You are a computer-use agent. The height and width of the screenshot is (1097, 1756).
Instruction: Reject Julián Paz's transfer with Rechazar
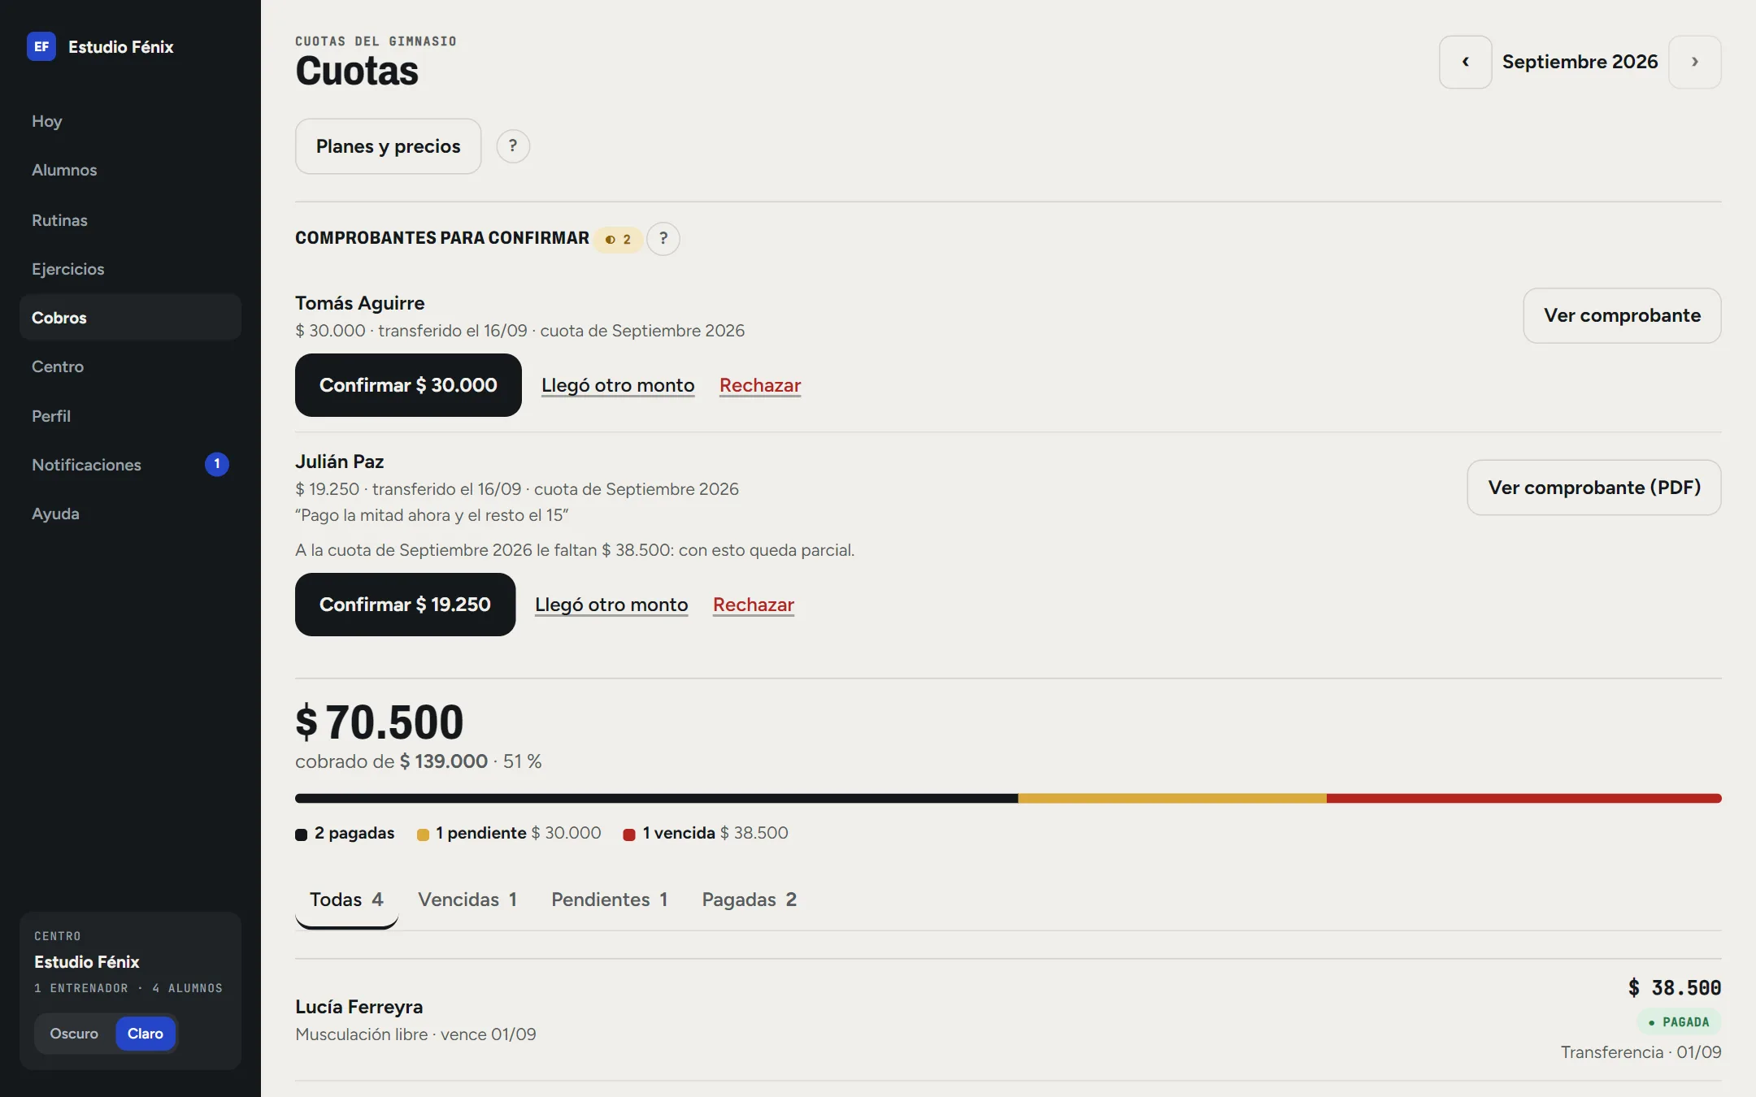754,605
